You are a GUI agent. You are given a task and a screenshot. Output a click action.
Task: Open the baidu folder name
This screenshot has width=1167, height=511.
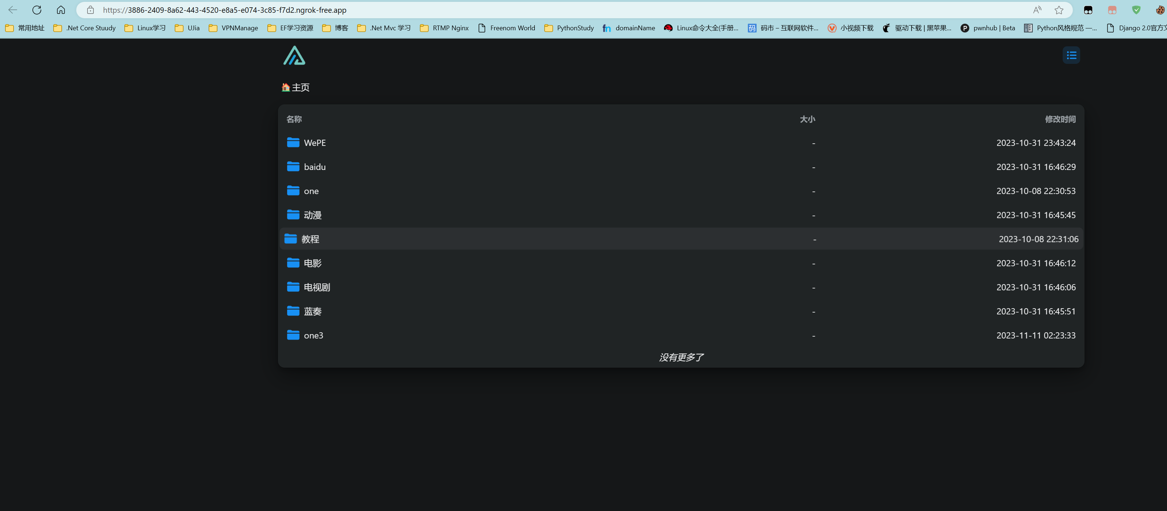[x=315, y=167]
